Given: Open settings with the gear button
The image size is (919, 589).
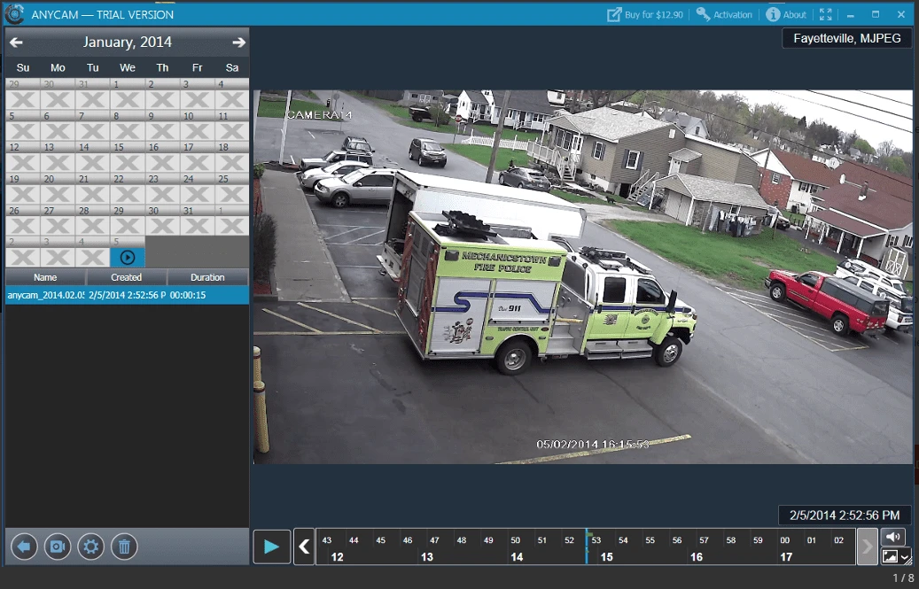Looking at the screenshot, I should tap(91, 546).
